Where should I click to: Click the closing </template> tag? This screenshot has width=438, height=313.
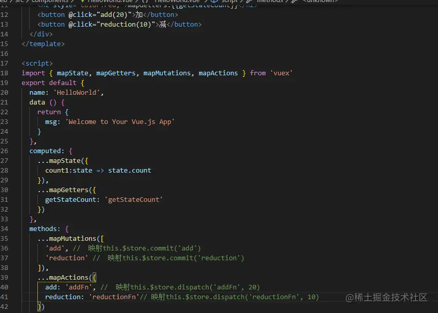tap(43, 44)
